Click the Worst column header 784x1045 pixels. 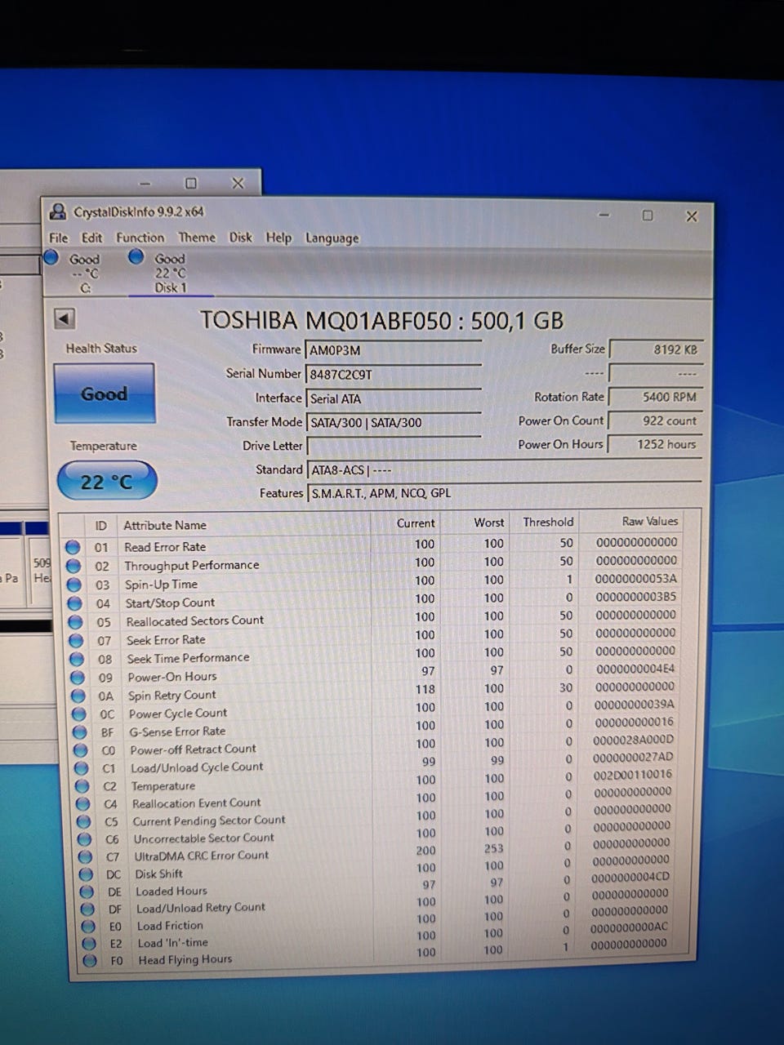point(489,522)
